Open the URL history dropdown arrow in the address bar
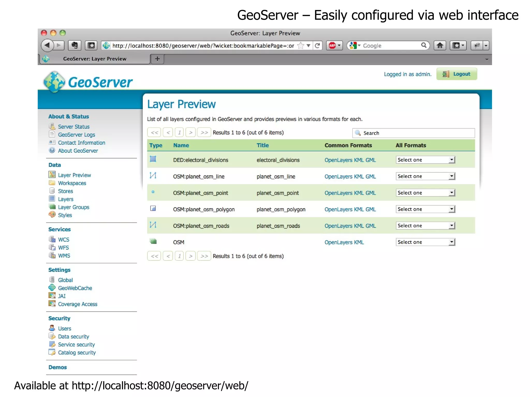The width and height of the screenshot is (530, 397). (308, 46)
